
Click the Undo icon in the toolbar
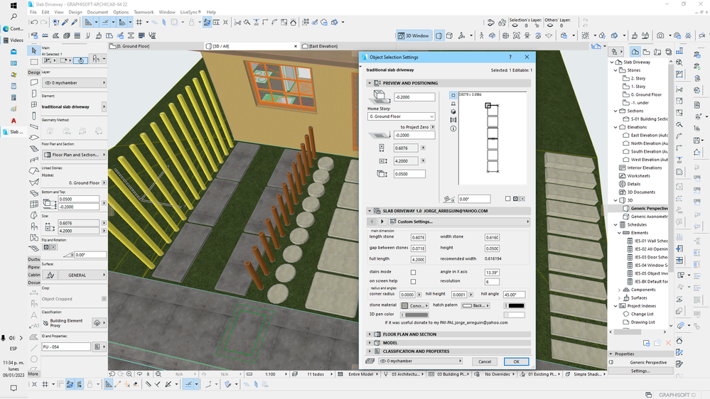33,23
